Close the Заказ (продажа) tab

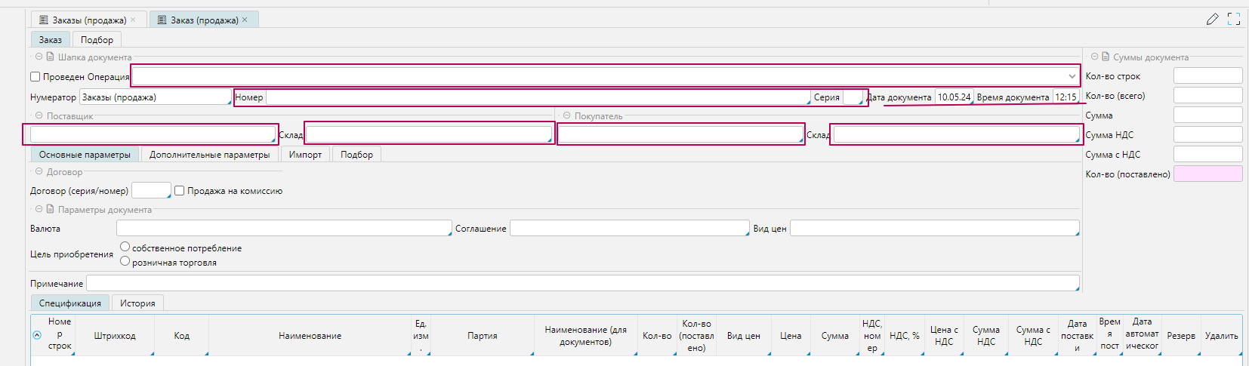click(245, 20)
